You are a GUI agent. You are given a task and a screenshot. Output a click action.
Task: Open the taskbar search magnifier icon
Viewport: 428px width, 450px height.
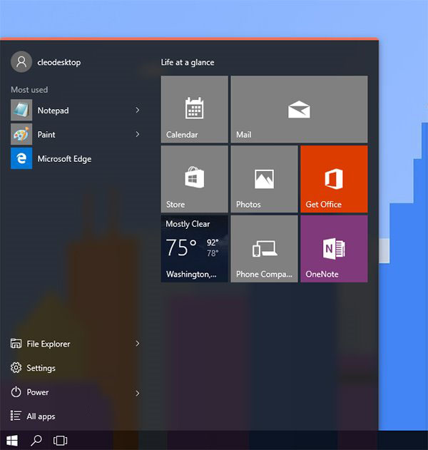point(36,441)
